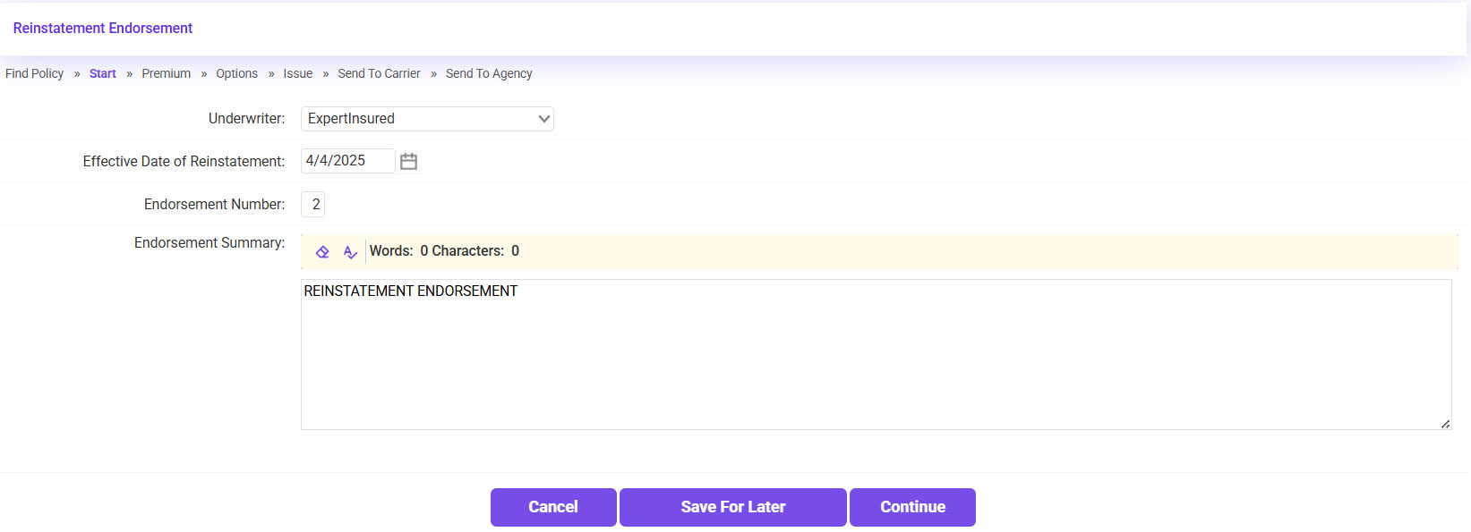Go to the Find Policy step
The height and width of the screenshot is (532, 1471).
[x=34, y=73]
